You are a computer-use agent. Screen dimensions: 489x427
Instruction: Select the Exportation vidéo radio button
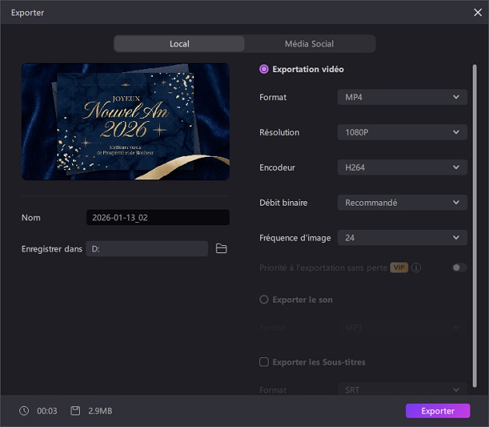264,69
